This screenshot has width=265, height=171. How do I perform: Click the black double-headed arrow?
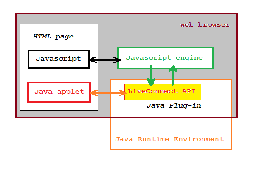[x=105, y=60]
